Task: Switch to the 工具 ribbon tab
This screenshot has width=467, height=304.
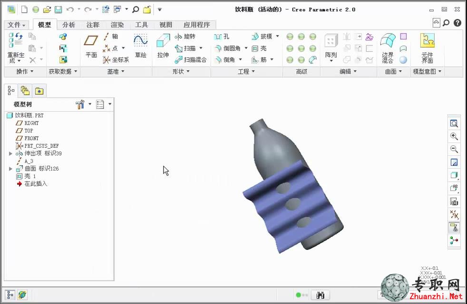Action: [141, 25]
